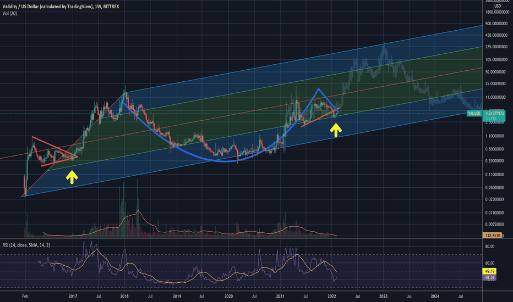This screenshot has height=302, width=513.
Task: Select the 2021 label on the time axis
Action: point(280,297)
